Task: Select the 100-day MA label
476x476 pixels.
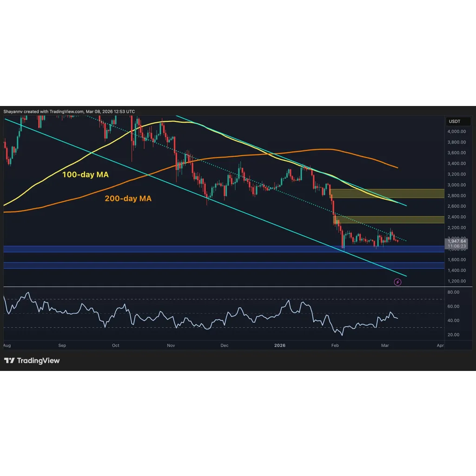Action: click(x=86, y=175)
